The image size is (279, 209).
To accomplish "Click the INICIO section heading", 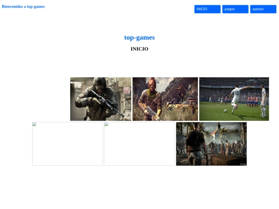I will [x=139, y=49].
